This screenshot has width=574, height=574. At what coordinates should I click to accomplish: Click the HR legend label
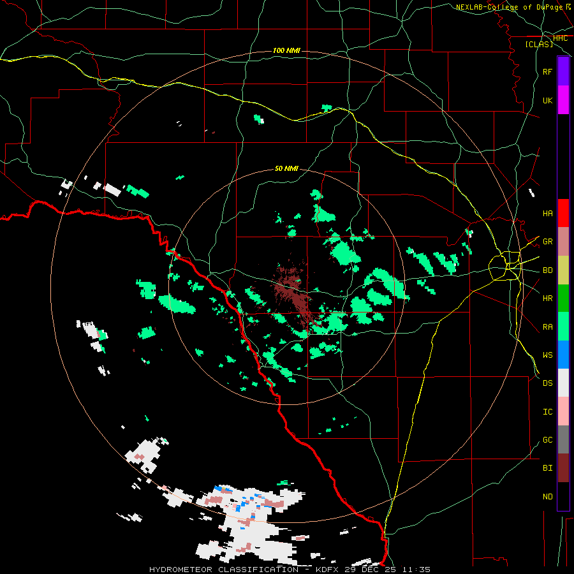tap(547, 298)
